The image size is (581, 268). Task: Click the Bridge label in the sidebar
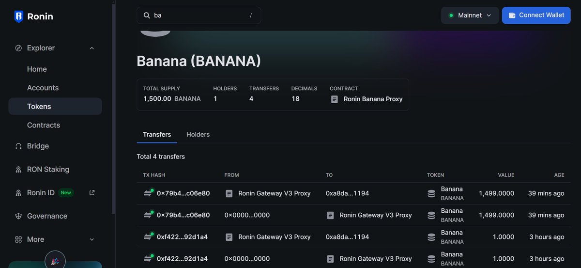pos(38,146)
